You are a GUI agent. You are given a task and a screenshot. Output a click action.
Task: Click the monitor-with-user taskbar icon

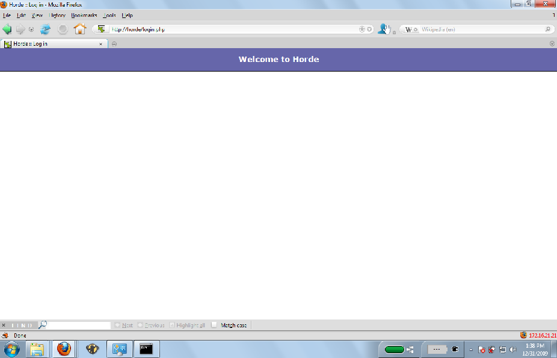pyautogui.click(x=120, y=349)
